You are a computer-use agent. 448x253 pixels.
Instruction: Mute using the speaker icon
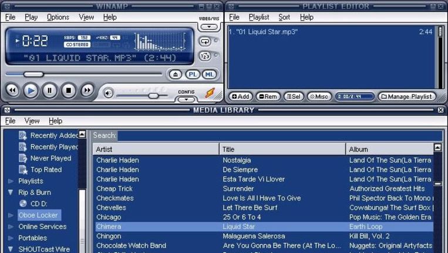coord(108,93)
